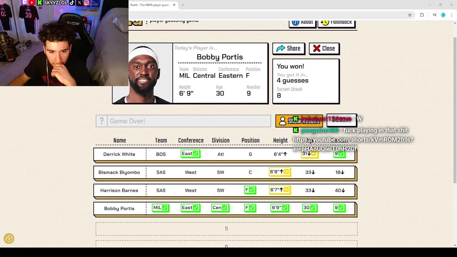The image size is (457, 257).
Task: Click yellow 6'8" height tile
Action: click(x=280, y=172)
